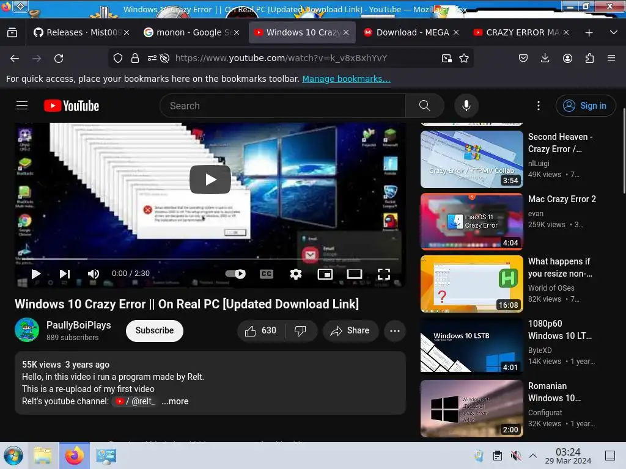Expand description with ...more
This screenshot has width=626, height=469.
click(x=175, y=401)
